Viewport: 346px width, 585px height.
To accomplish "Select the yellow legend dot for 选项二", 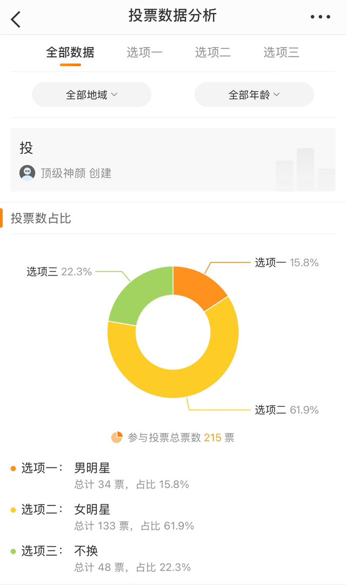I will 12,510.
